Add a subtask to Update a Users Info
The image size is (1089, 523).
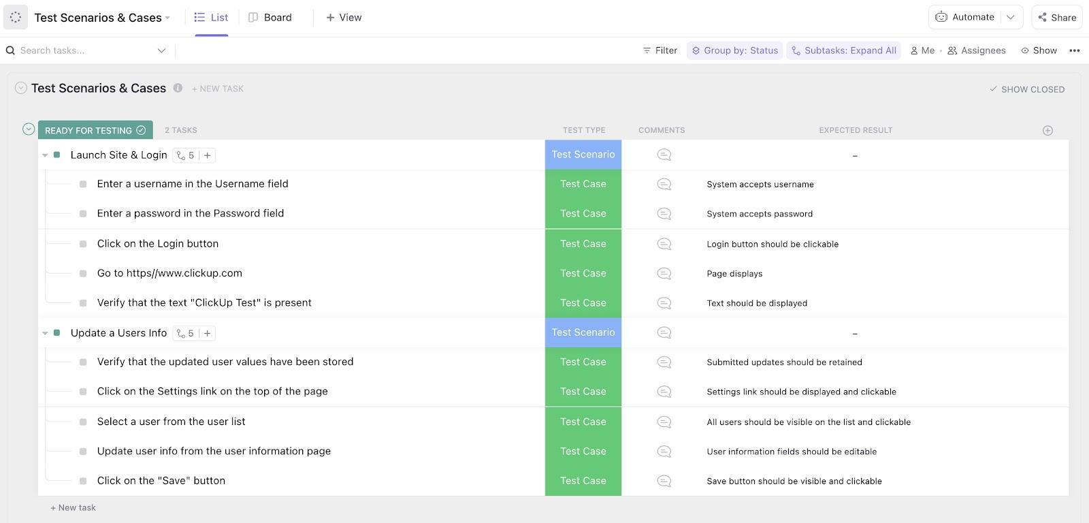(x=208, y=333)
